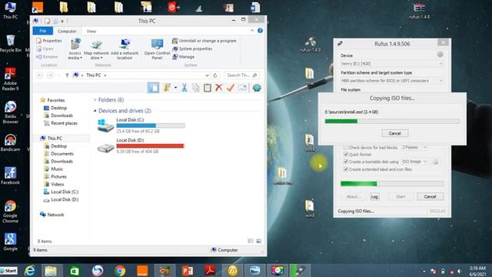Click the refresh button by the address bar
Image resolution: width=492 pixels, height=277 pixels.
(215, 75)
